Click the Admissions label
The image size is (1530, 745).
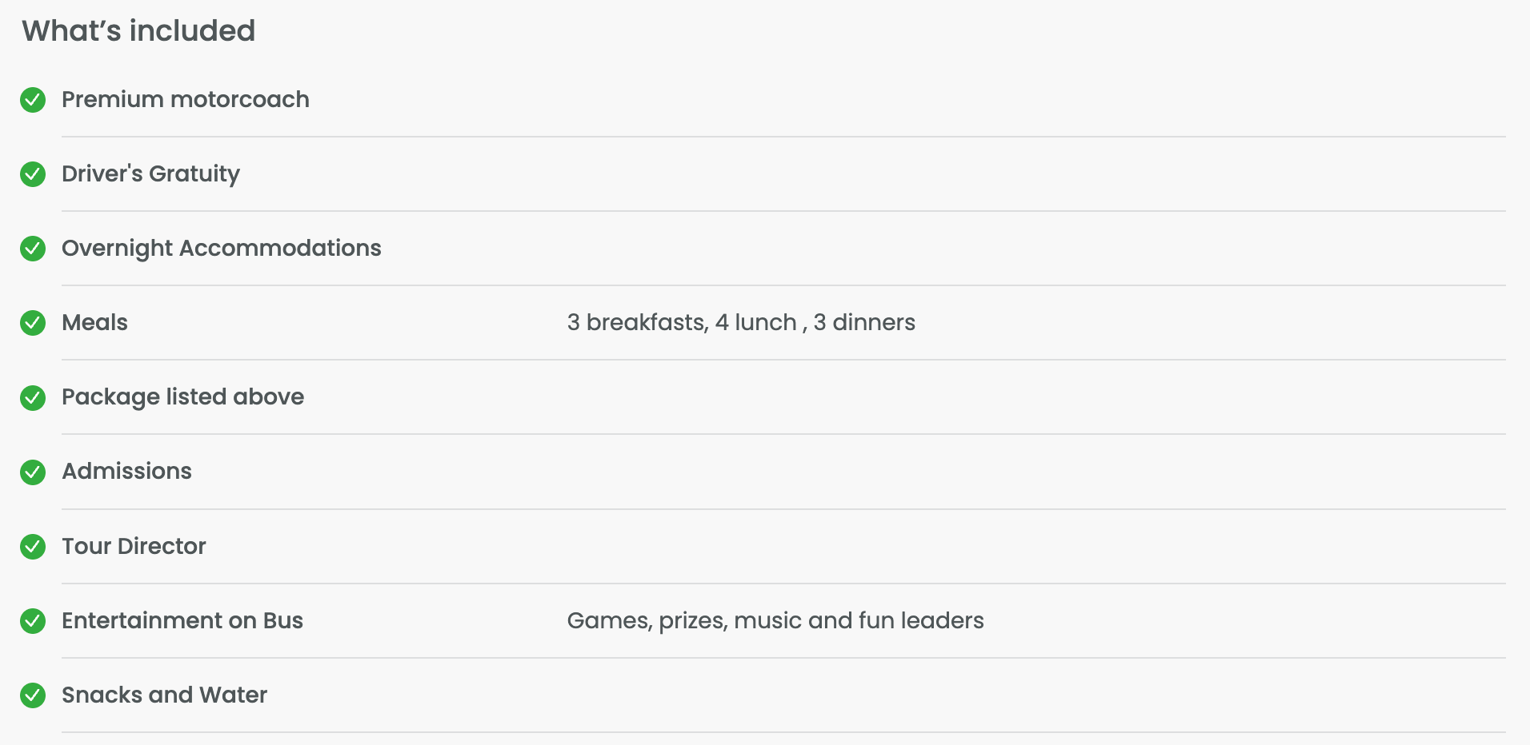pyautogui.click(x=126, y=471)
